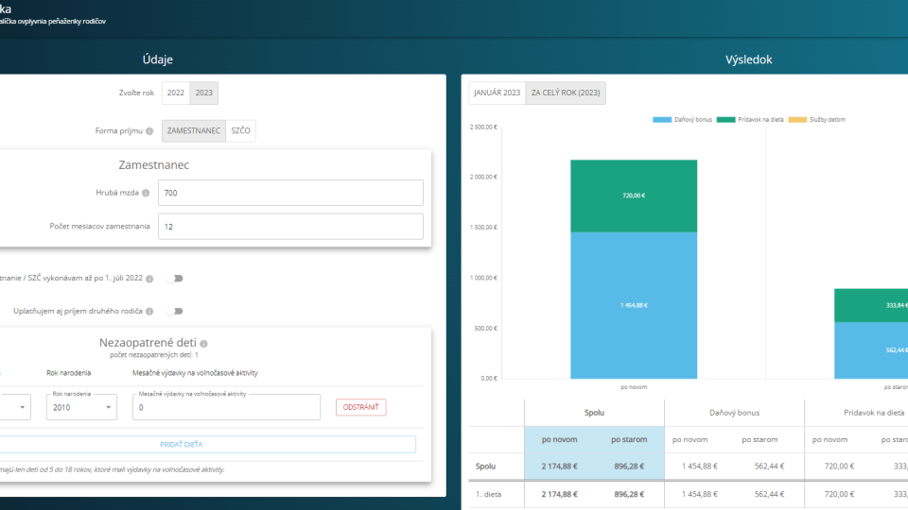Click the info icon next to Nezaopatrené deti
This screenshot has height=510, width=908.
(204, 344)
